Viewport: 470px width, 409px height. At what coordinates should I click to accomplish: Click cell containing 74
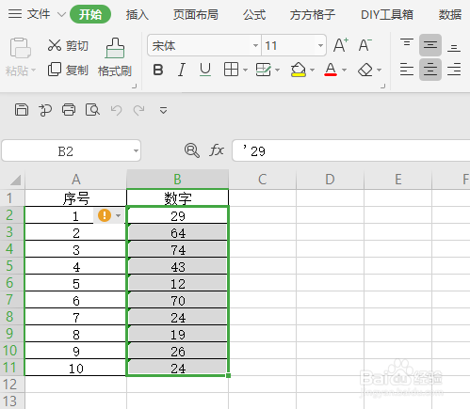[178, 250]
